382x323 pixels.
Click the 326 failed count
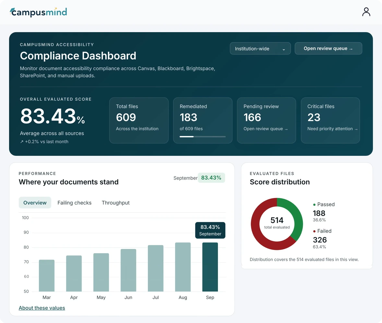point(320,240)
